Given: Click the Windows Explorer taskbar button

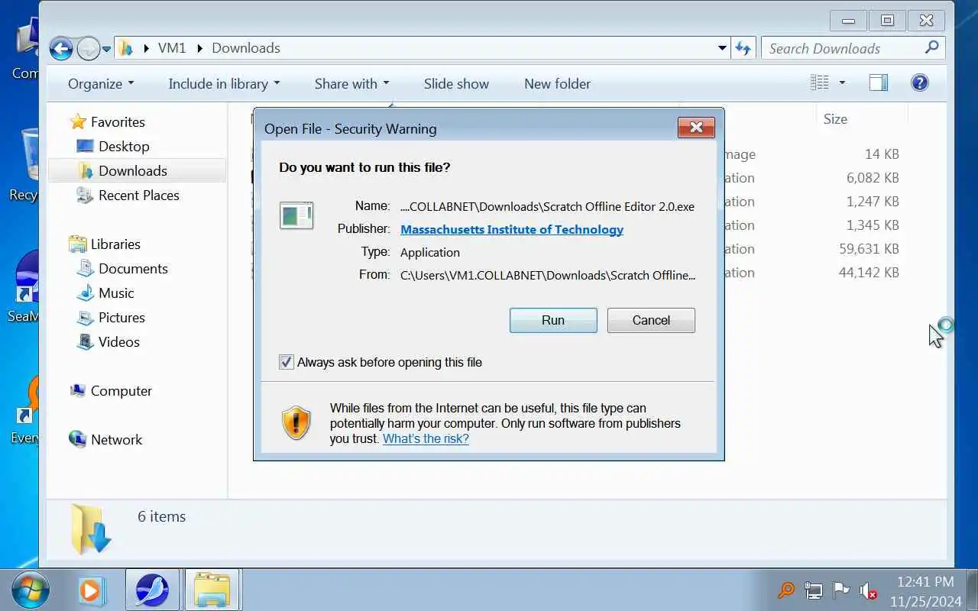Looking at the screenshot, I should pyautogui.click(x=212, y=590).
